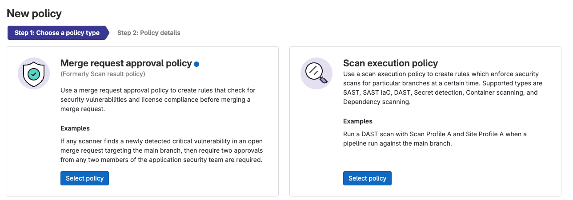The height and width of the screenshot is (200, 573).
Task: Click Examples label in merge request approval card
Action: [75, 128]
